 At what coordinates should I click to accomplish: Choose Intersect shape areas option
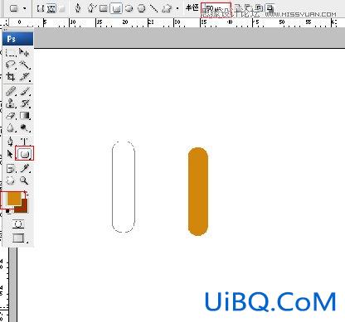pos(259,7)
